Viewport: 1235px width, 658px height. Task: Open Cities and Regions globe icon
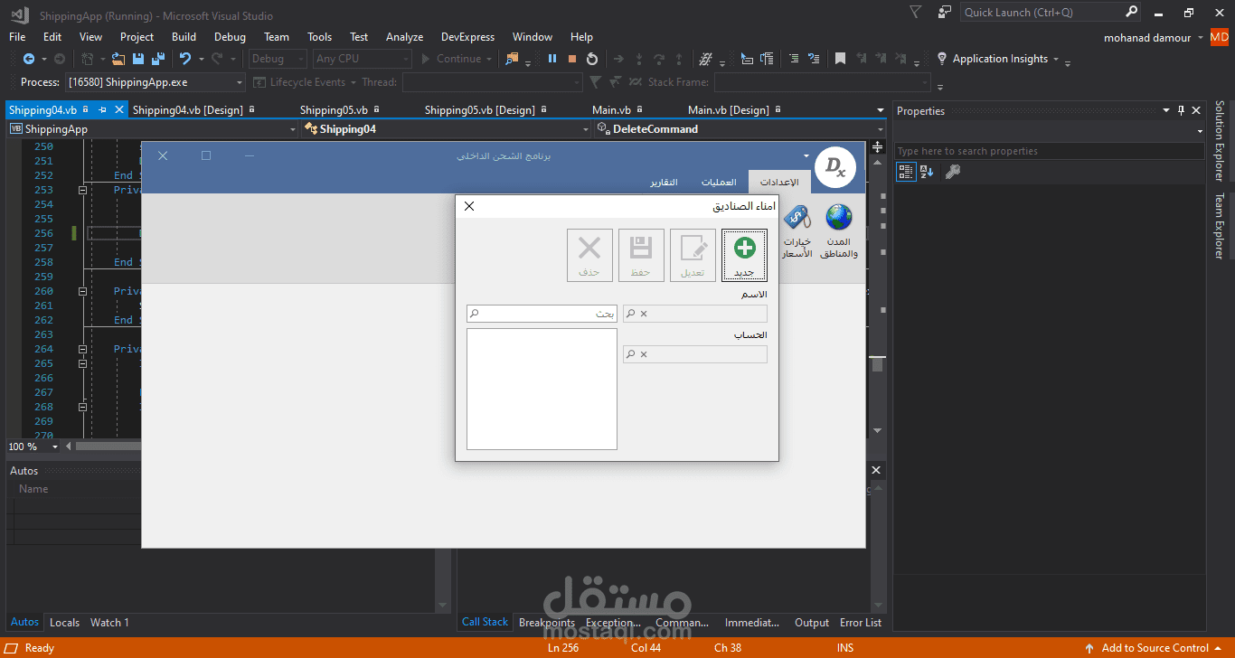839,230
